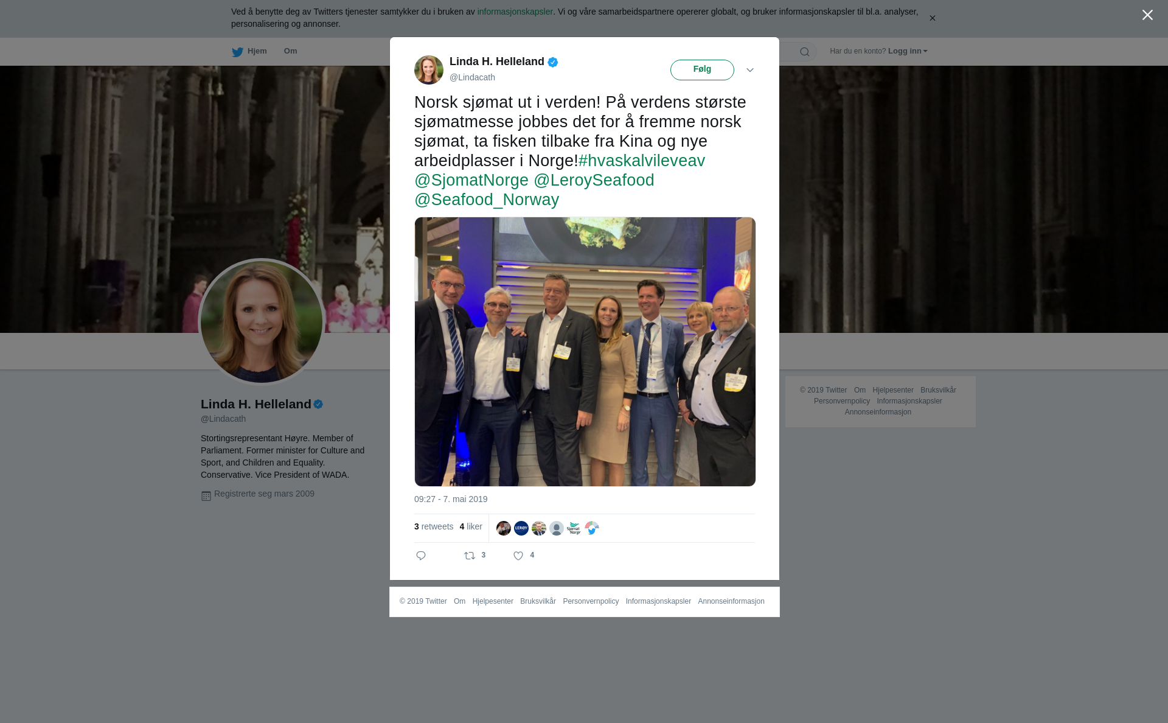The width and height of the screenshot is (1168, 723).
Task: Dismiss the cookie notice banner
Action: [932, 18]
